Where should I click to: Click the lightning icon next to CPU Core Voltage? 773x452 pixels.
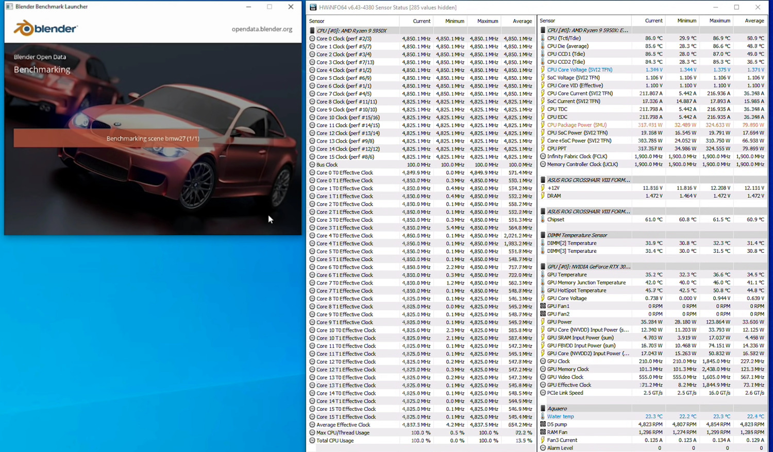pos(543,69)
